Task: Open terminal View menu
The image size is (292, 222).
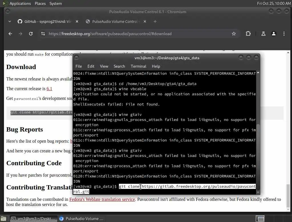Action: (104, 66)
